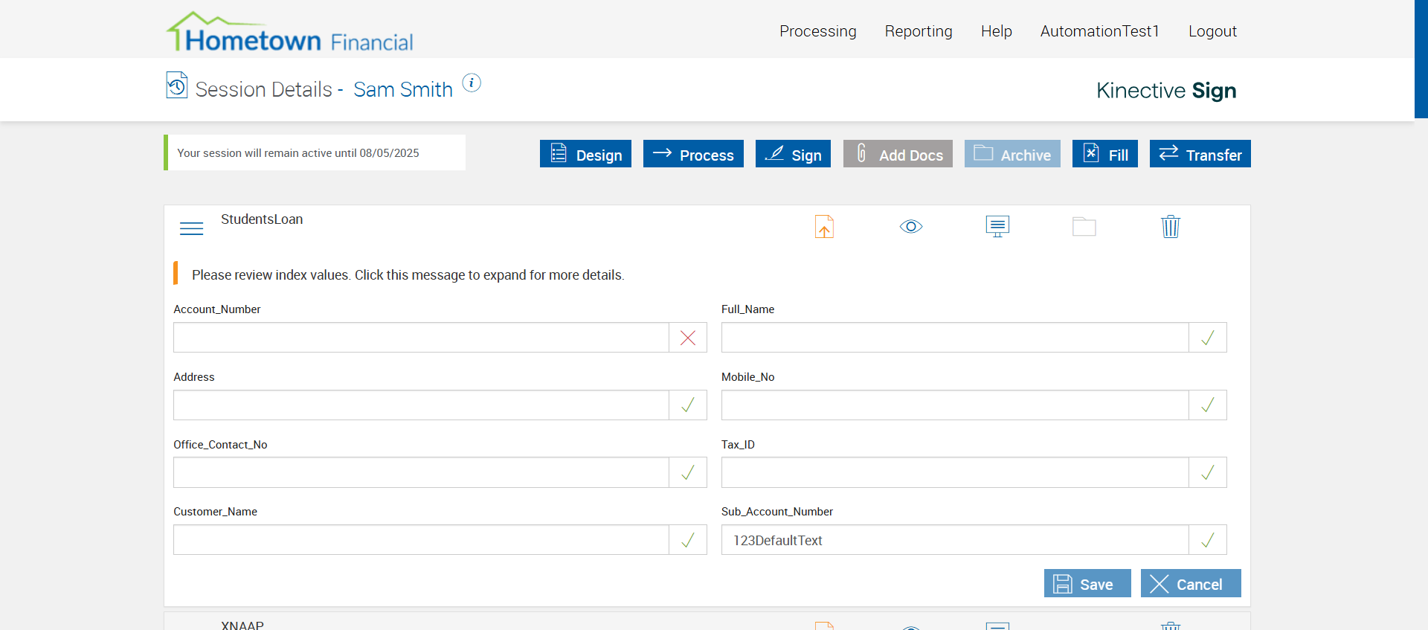Open StudentsLoan presentation screen icon
This screenshot has width=1428, height=630.
coord(997,226)
